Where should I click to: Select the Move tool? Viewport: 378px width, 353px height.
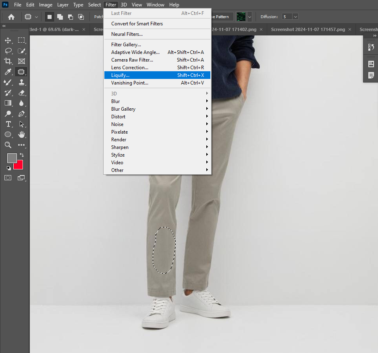point(8,40)
